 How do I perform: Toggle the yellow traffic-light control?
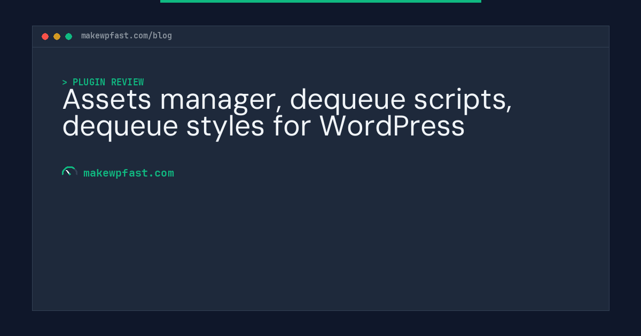(57, 36)
